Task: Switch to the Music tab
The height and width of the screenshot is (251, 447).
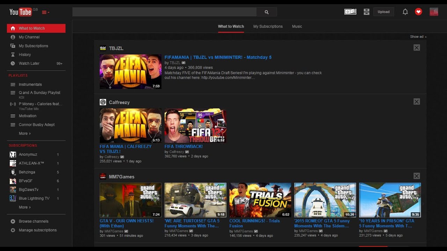Action: coord(297,26)
